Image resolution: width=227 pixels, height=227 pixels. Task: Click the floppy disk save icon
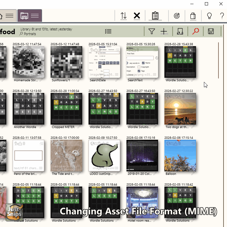pos(211,31)
